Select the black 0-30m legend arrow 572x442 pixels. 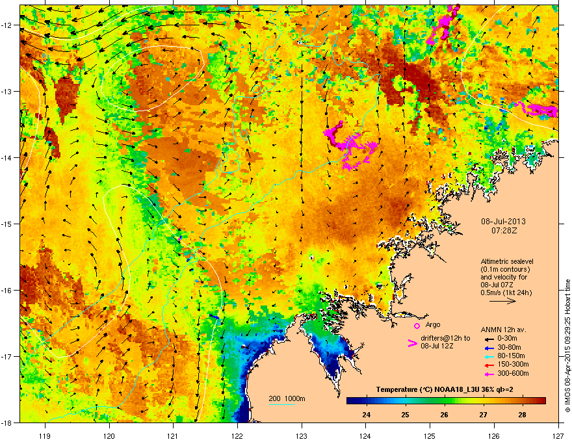tap(488, 339)
